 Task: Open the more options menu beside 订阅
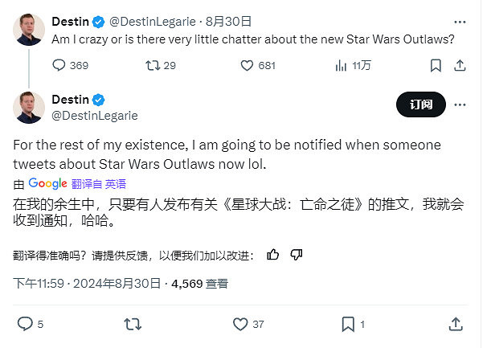[x=457, y=104]
